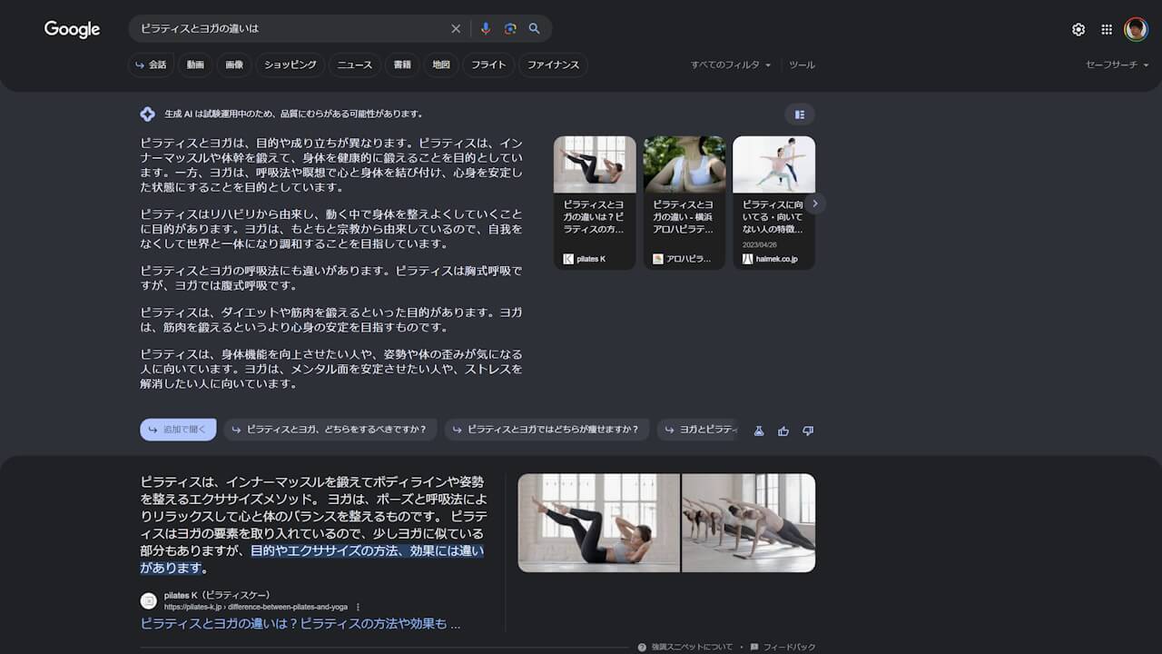
Task: Clear the search query with the X icon
Action: click(x=456, y=28)
